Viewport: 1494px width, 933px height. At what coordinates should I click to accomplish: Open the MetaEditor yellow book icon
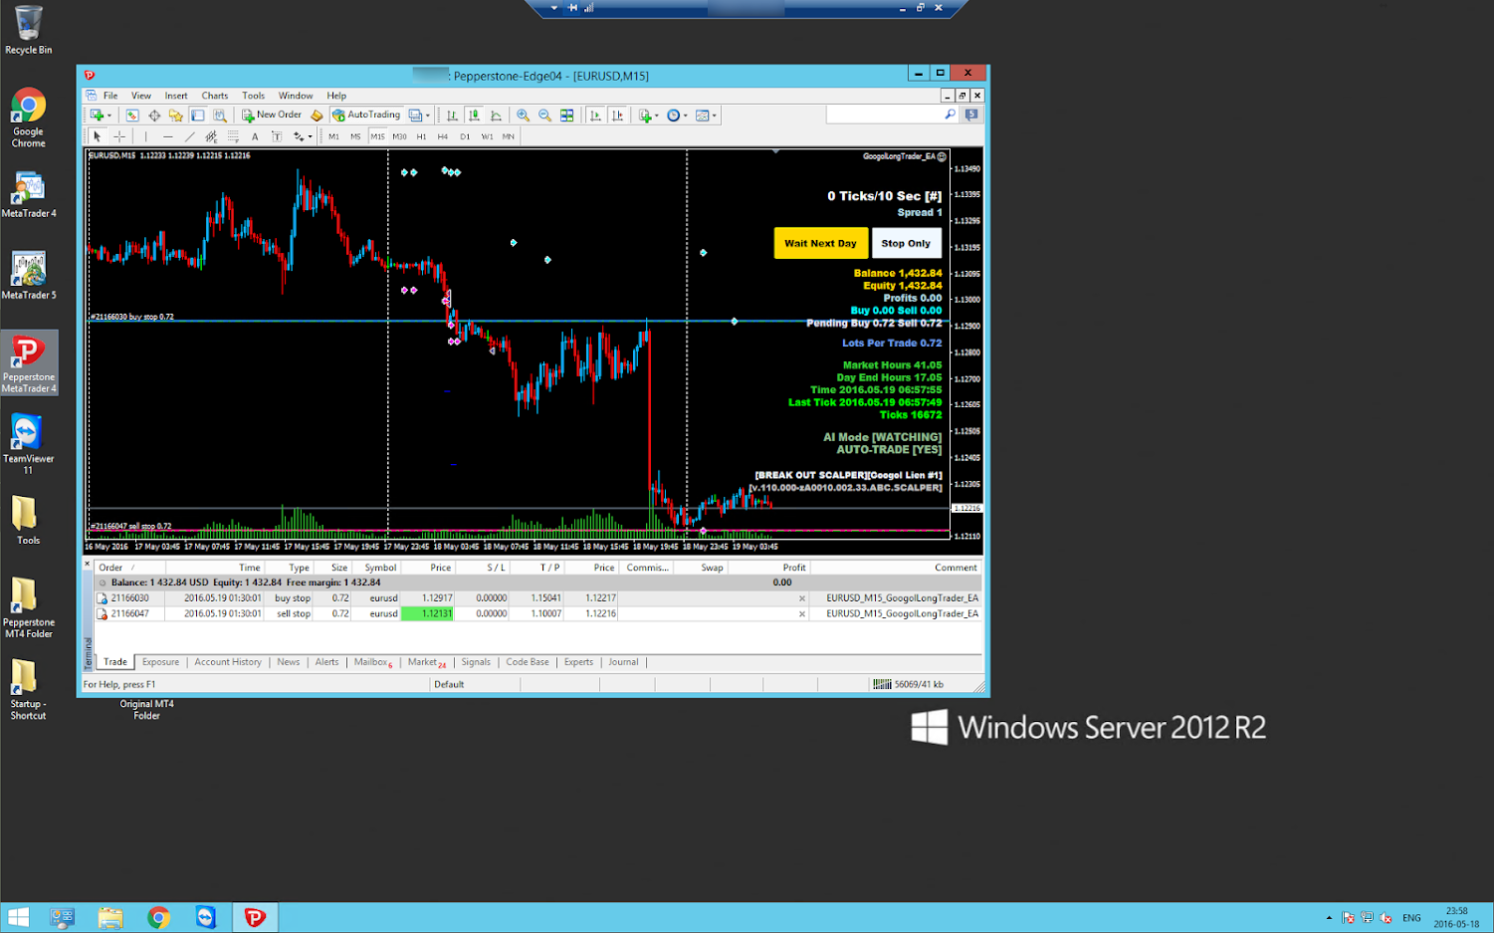click(x=317, y=116)
